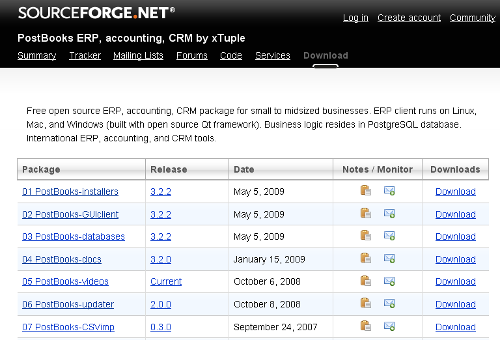Monitor 07 PostBooks-CSVimp with envelope icon
The image size is (500, 340).
389,326
